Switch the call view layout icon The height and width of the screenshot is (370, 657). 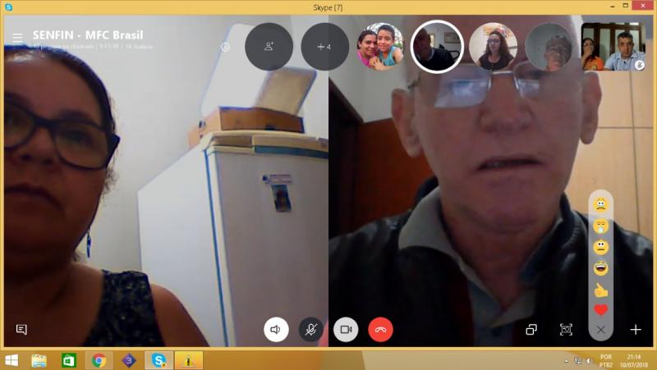coord(531,330)
